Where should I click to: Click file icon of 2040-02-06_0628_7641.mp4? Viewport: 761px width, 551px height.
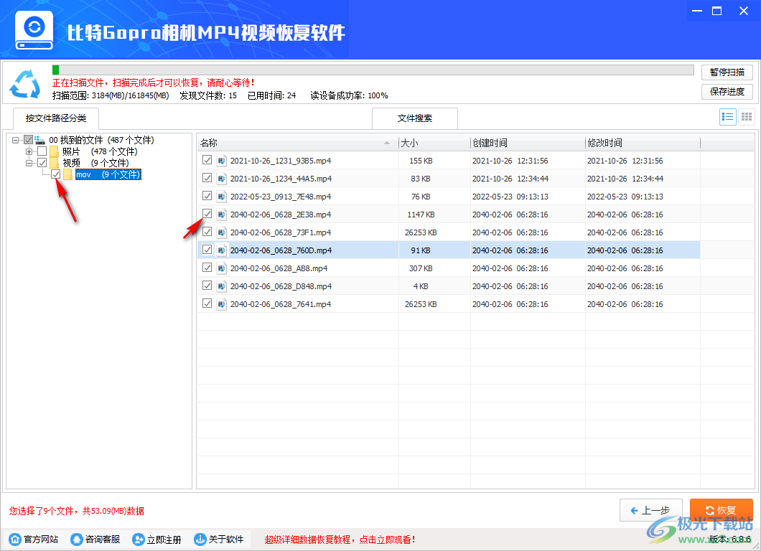(221, 304)
